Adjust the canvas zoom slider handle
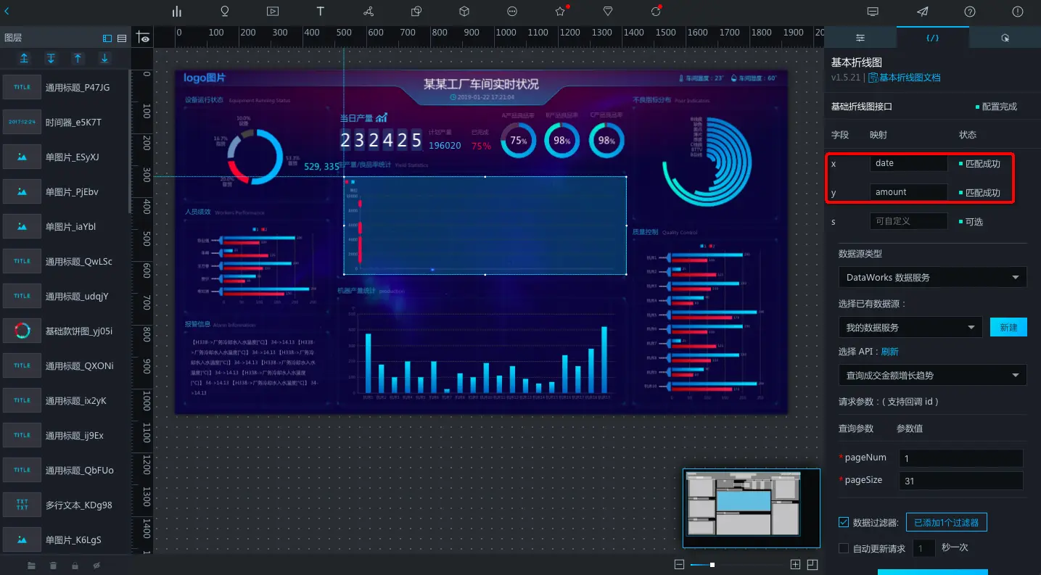Viewport: 1041px width, 575px height. pyautogui.click(x=712, y=564)
